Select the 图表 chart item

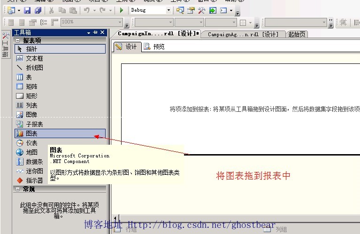pyautogui.click(x=60, y=133)
